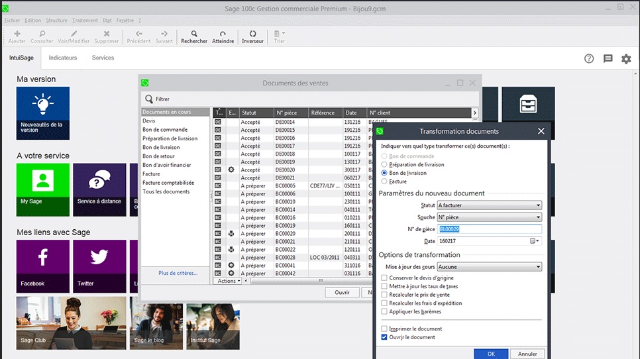
Task: Uncheck Ouvrir le document checkbox
Action: point(384,337)
